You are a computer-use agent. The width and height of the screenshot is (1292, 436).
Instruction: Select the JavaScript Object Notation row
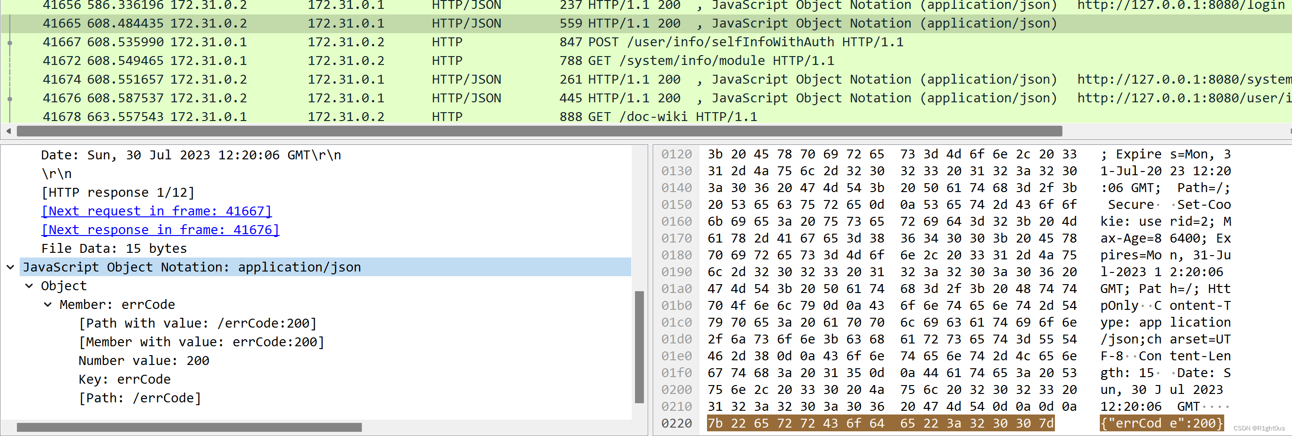pyautogui.click(x=325, y=267)
